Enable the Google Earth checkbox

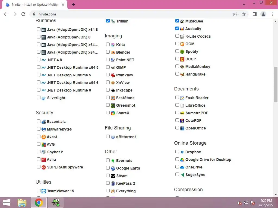pos(108,168)
